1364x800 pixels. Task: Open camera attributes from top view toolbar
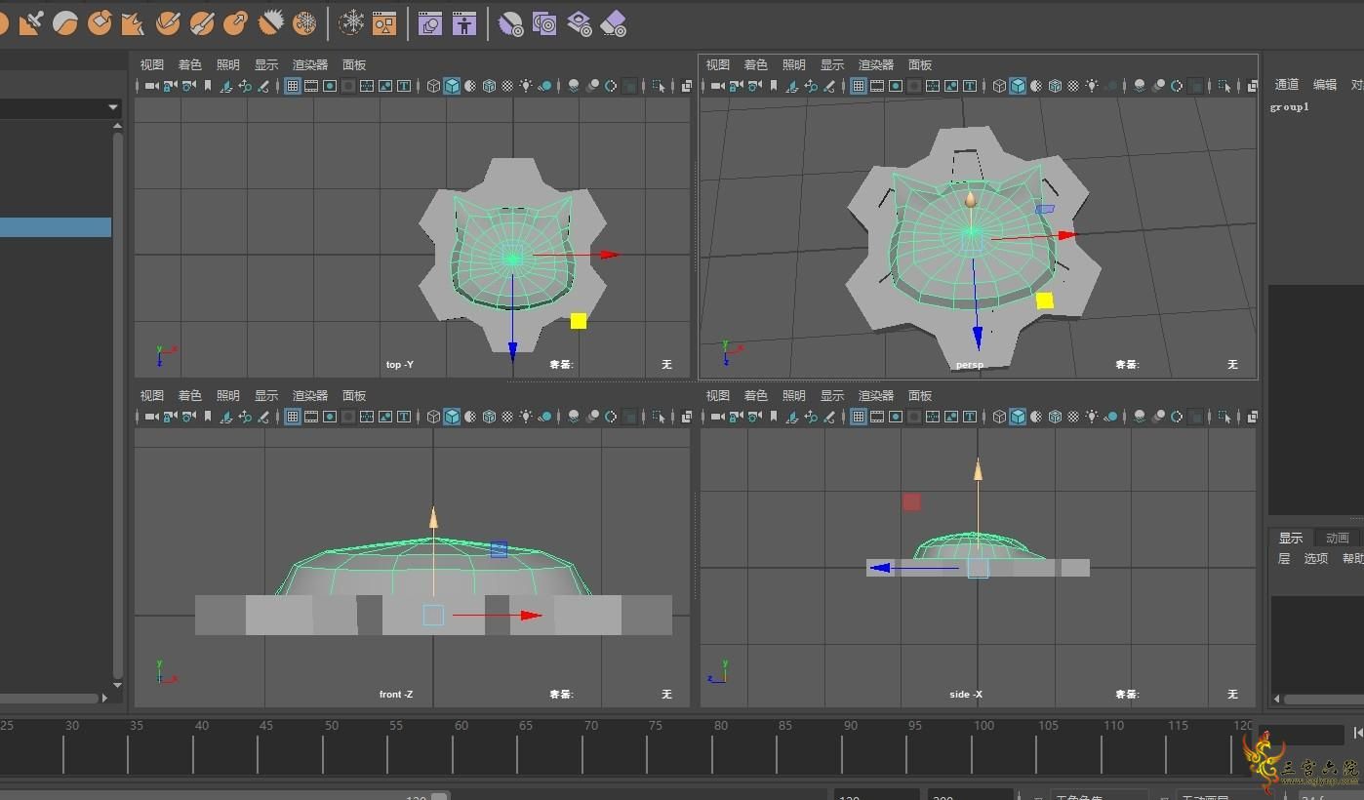coord(188,86)
